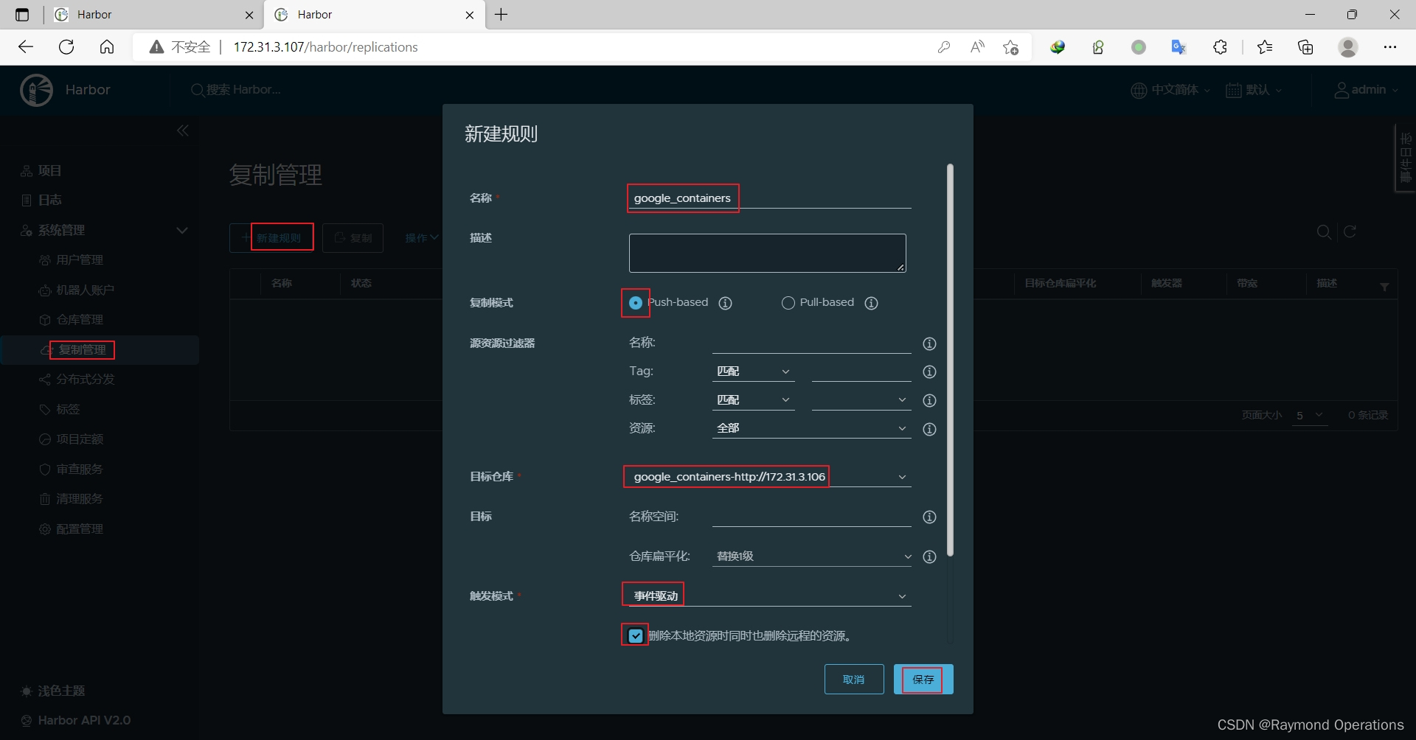Image resolution: width=1416 pixels, height=740 pixels.
Task: Click source filter name input
Action: click(x=812, y=343)
